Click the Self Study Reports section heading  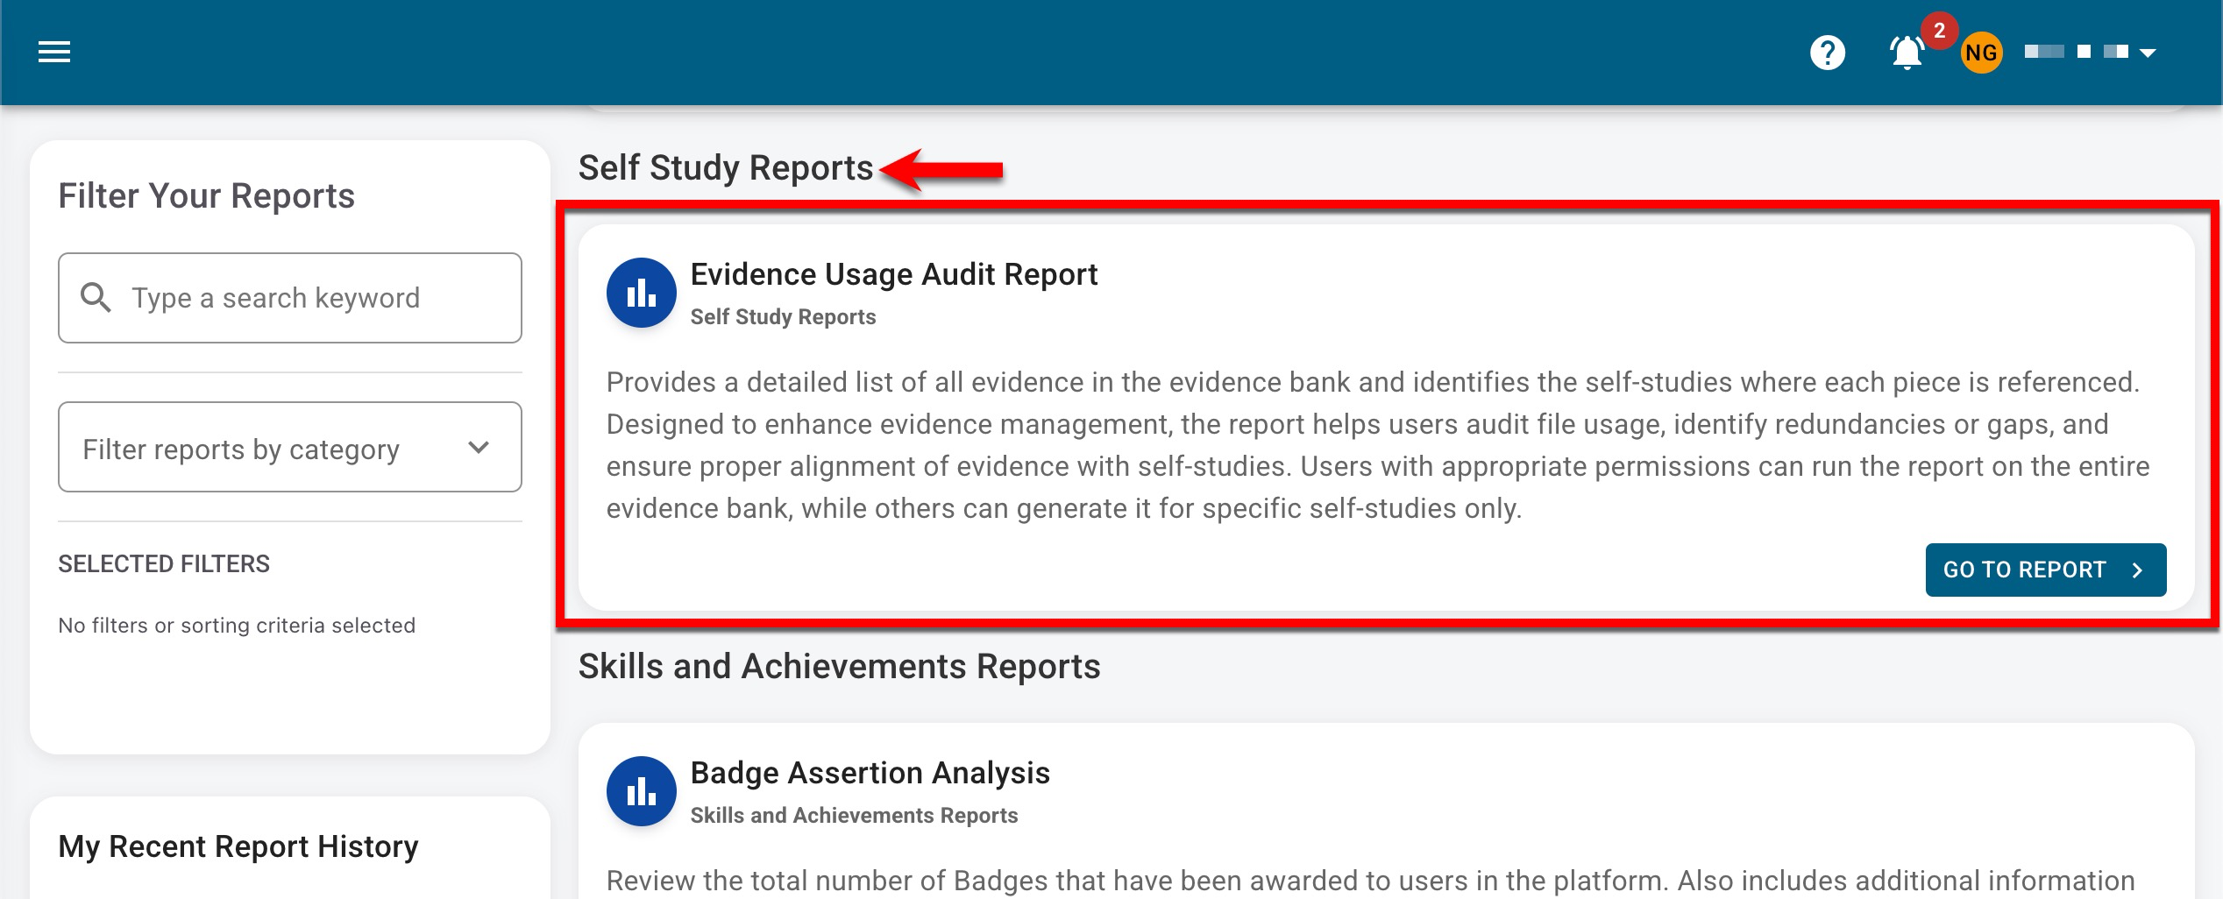[726, 167]
